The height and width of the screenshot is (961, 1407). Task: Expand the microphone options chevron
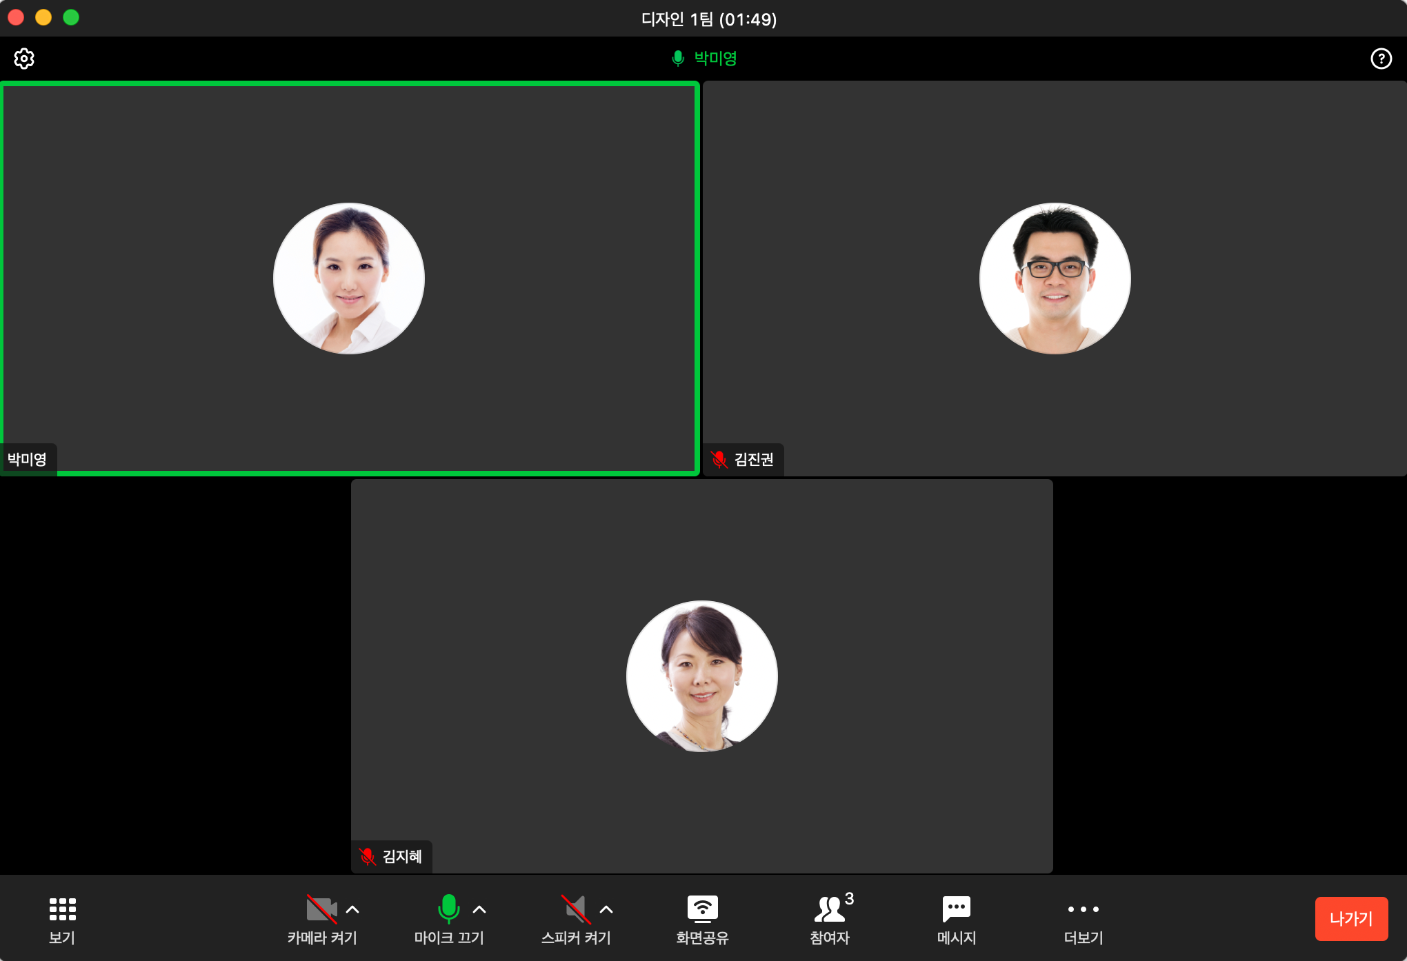click(x=479, y=909)
